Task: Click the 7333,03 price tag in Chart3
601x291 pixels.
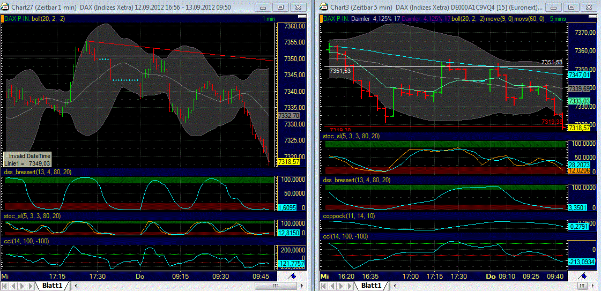Action: pos(579,101)
